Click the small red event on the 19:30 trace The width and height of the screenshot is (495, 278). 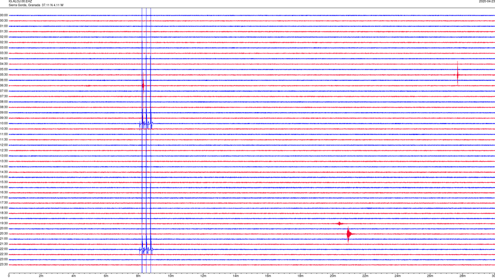coord(339,223)
